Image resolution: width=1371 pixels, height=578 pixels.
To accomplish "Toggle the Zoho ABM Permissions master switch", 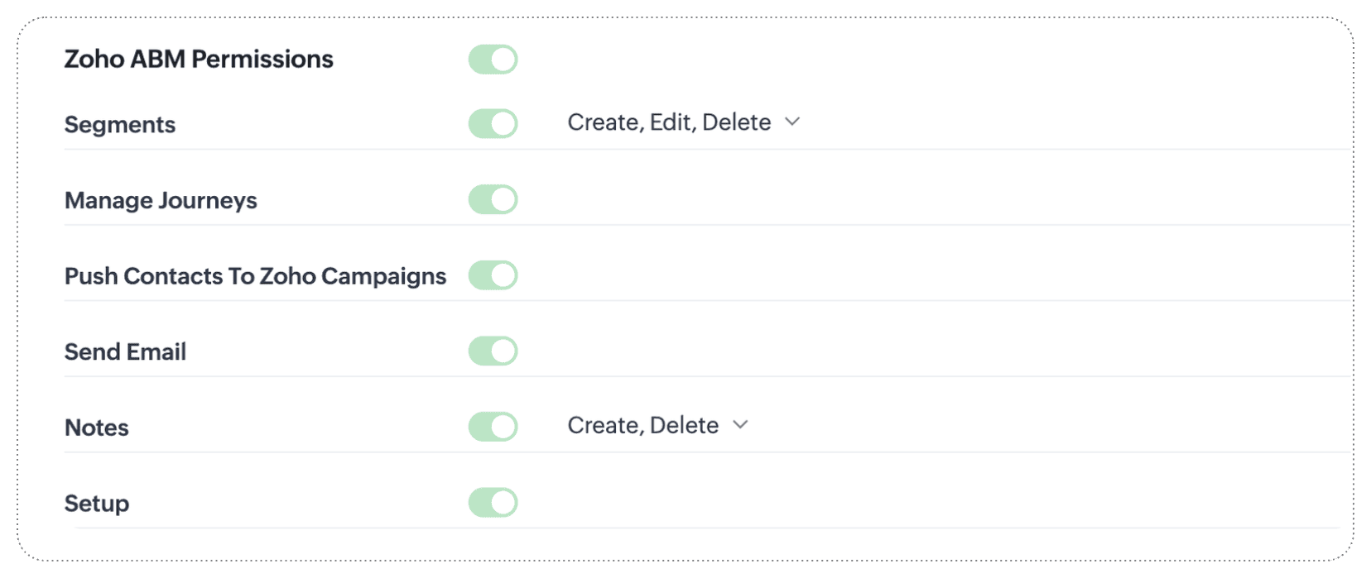I will click(493, 60).
